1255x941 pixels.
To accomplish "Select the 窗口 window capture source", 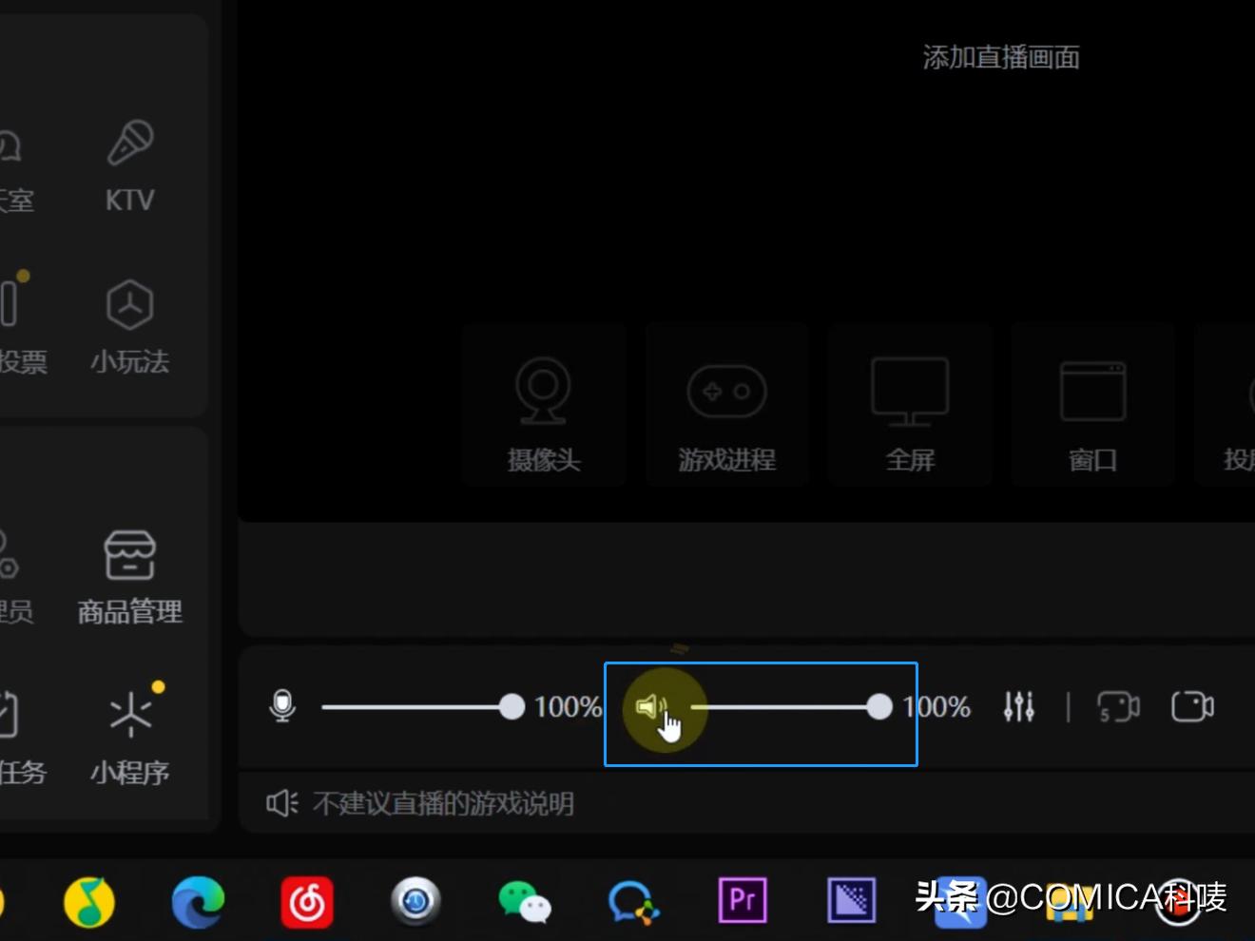I will pos(1091,404).
